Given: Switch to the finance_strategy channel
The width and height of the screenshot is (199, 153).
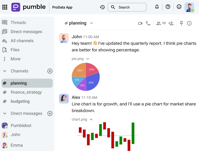Looking at the screenshot, I should [26, 92].
